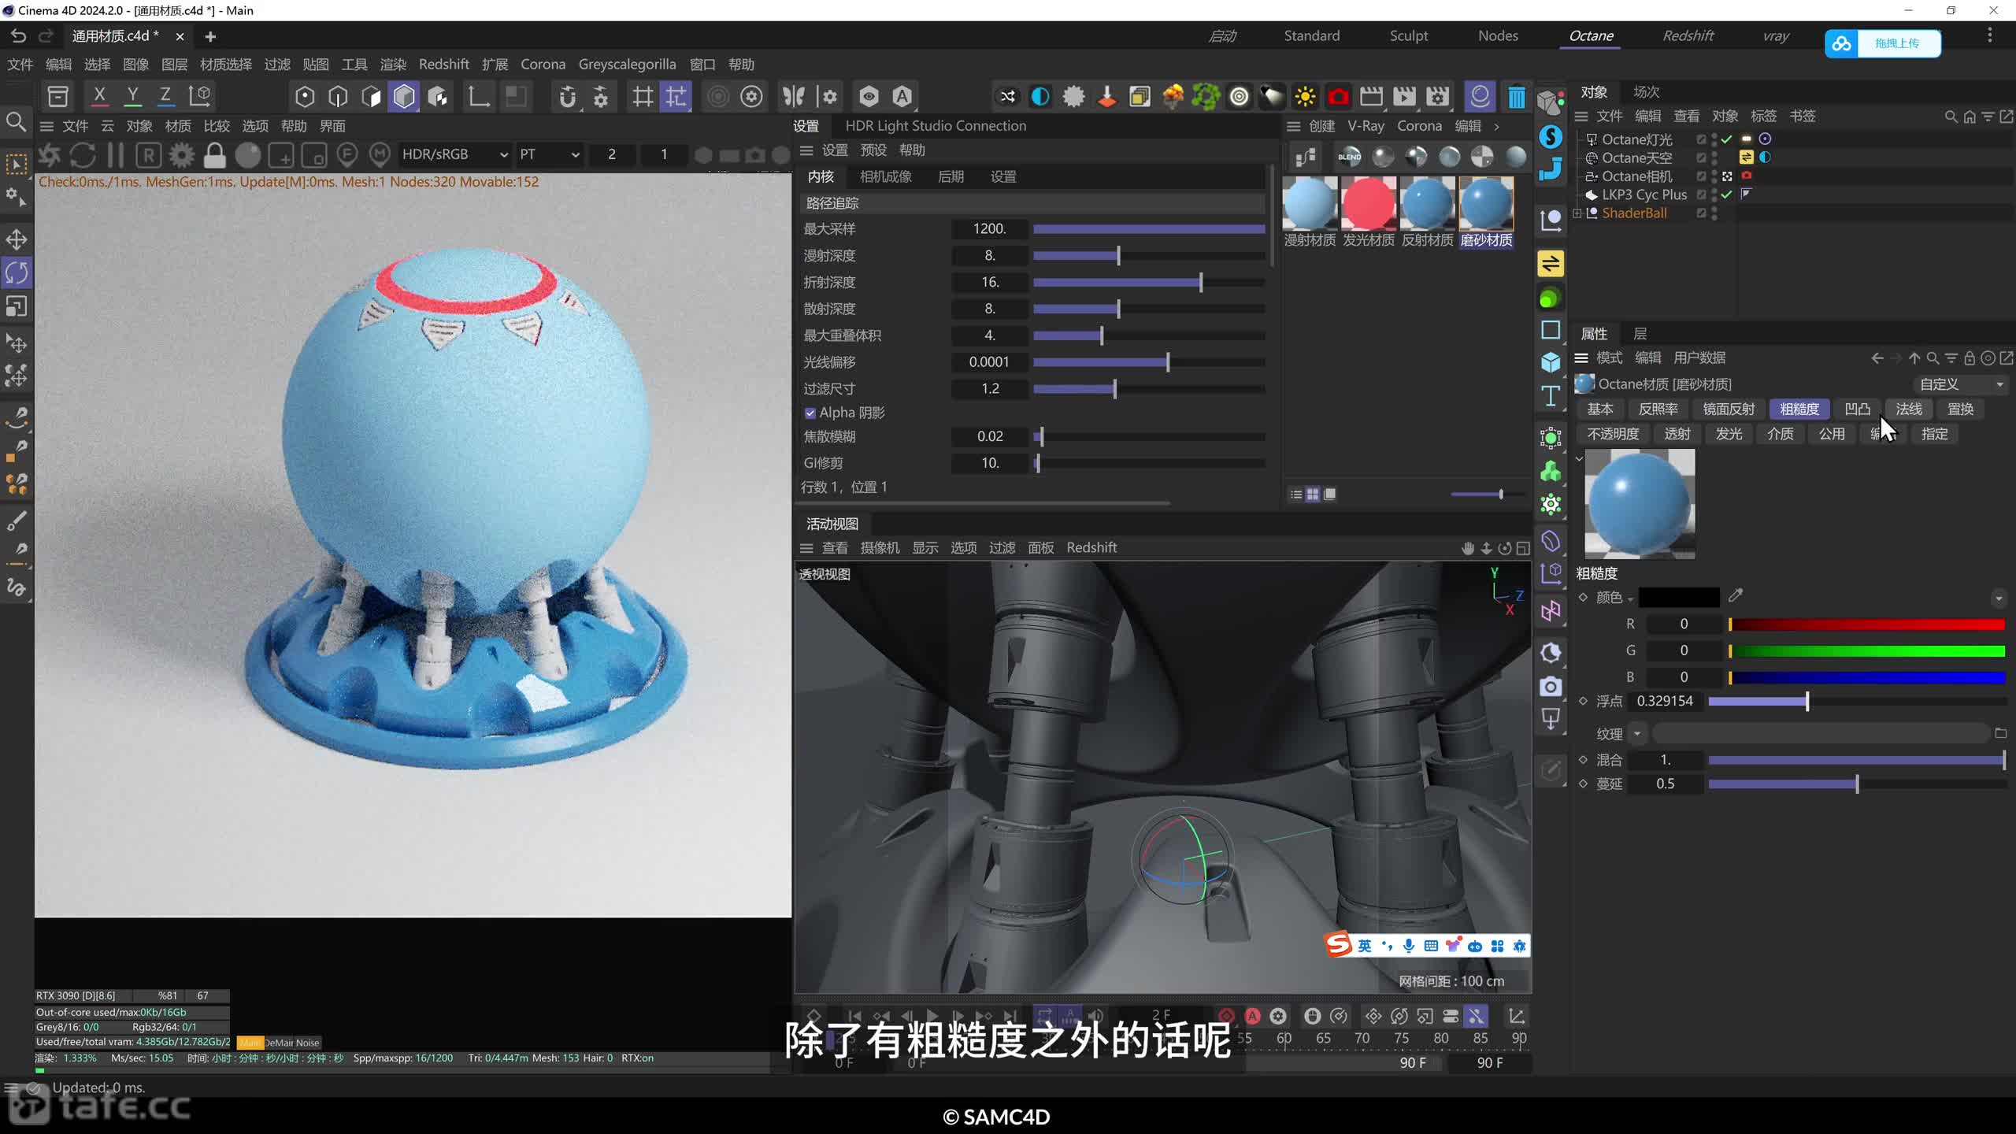Viewport: 2016px width, 1134px height.
Task: Click the black roughness color swatch
Action: point(1679,597)
